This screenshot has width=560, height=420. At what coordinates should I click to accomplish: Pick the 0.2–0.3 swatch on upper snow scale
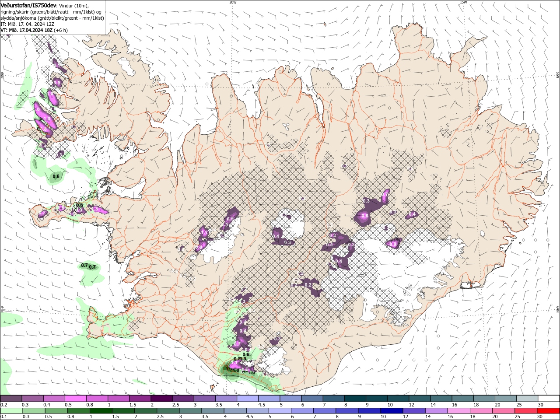[11, 399]
